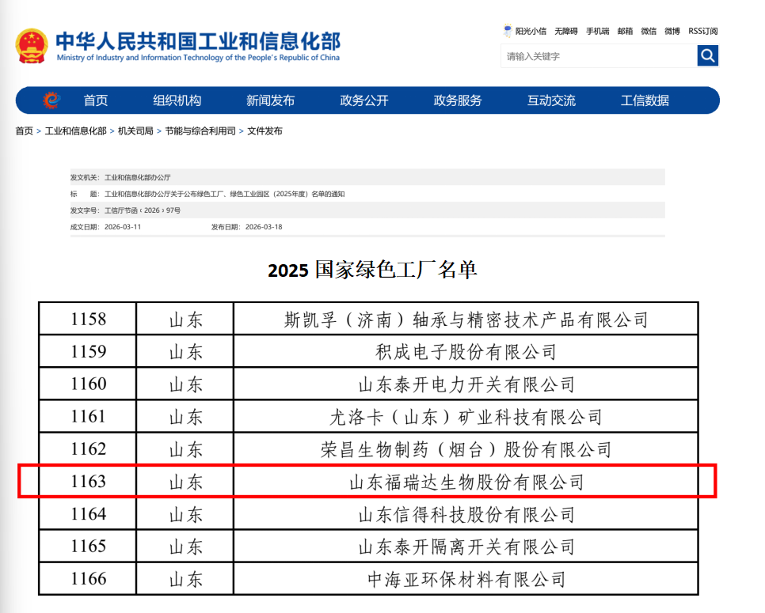Switch to 政务公开 section
Viewport: 765px width, 613px height.
pos(363,100)
